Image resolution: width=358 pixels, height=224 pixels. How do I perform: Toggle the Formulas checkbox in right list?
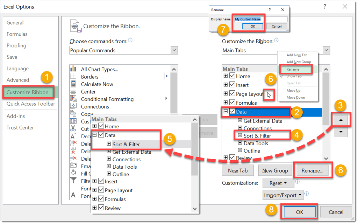click(x=232, y=102)
